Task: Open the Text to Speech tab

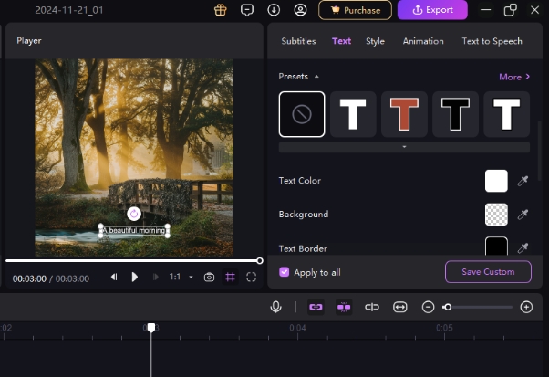Action: [x=492, y=41]
